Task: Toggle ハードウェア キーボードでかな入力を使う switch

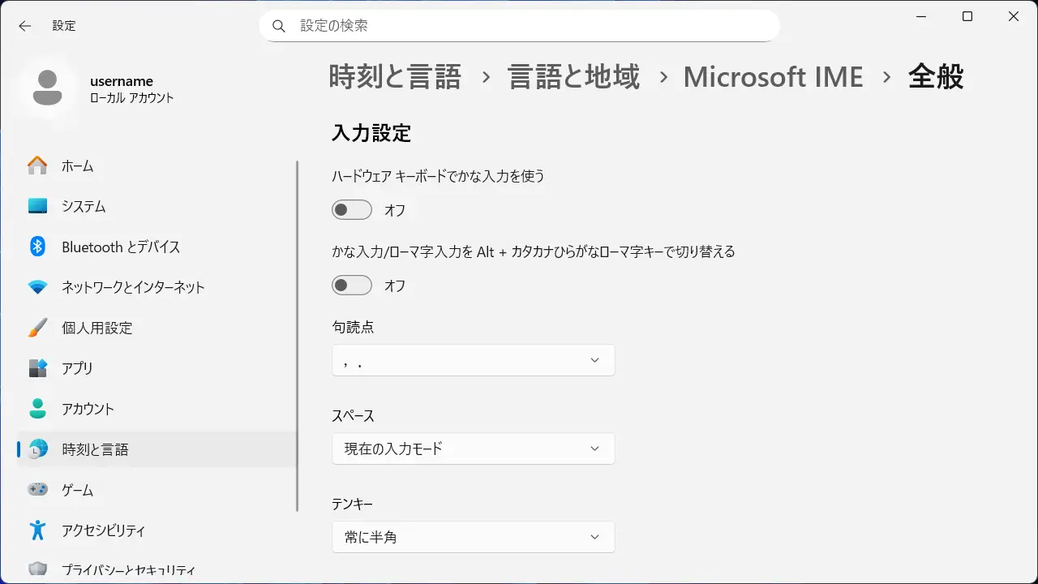Action: [352, 210]
